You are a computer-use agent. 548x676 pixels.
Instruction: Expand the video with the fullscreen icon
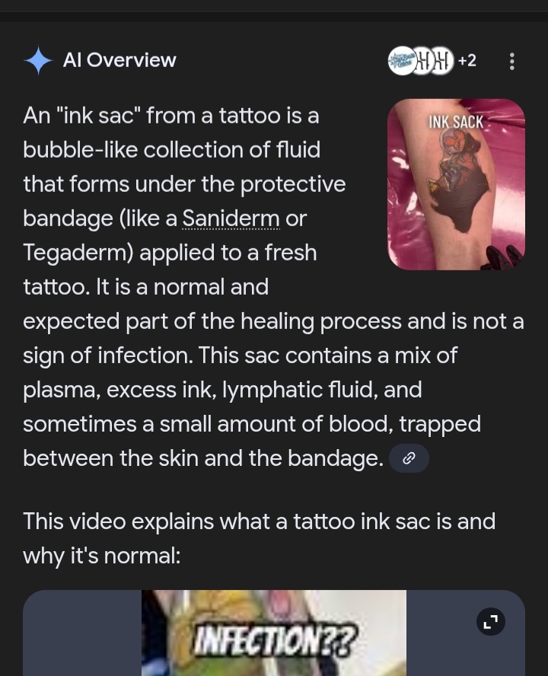click(491, 621)
